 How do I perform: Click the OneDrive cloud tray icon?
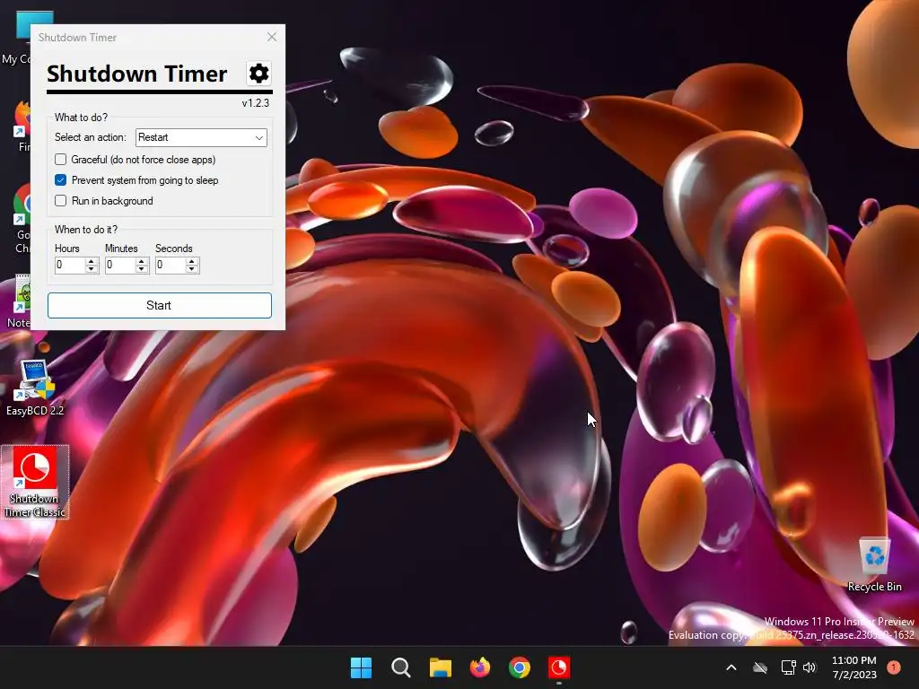click(760, 667)
